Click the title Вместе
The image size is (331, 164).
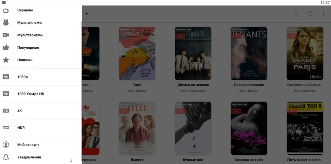pos(137,160)
